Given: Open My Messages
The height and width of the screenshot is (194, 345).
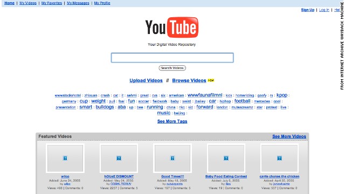Looking at the screenshot, I should pos(78,3).
